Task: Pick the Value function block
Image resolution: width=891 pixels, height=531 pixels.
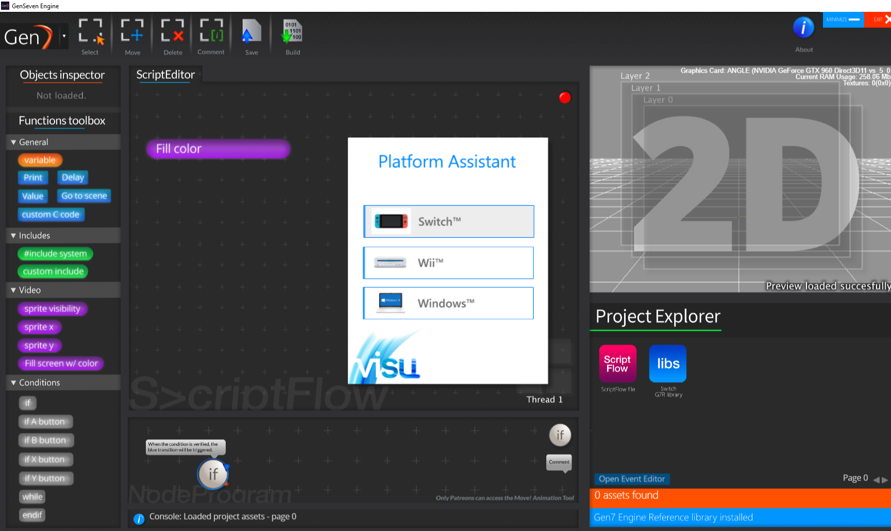Action: click(x=33, y=196)
